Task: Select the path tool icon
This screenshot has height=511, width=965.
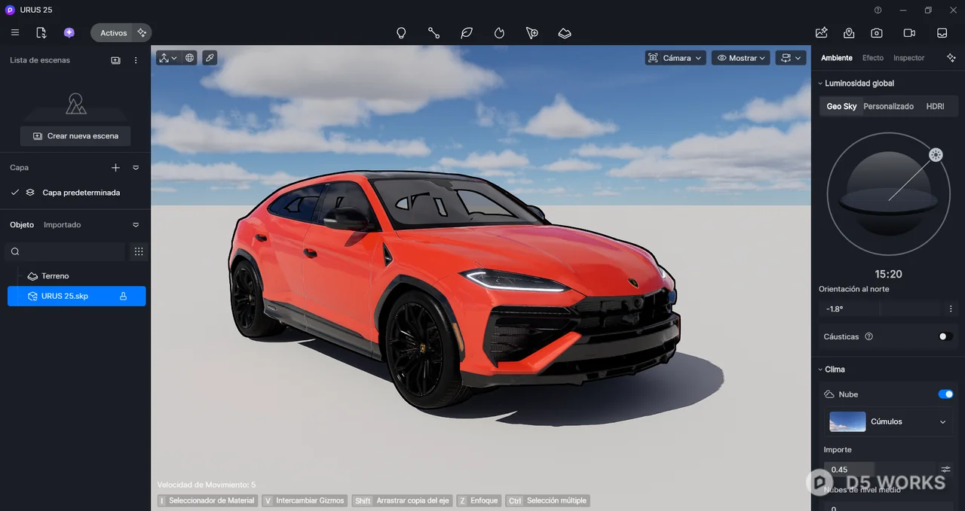Action: point(434,33)
